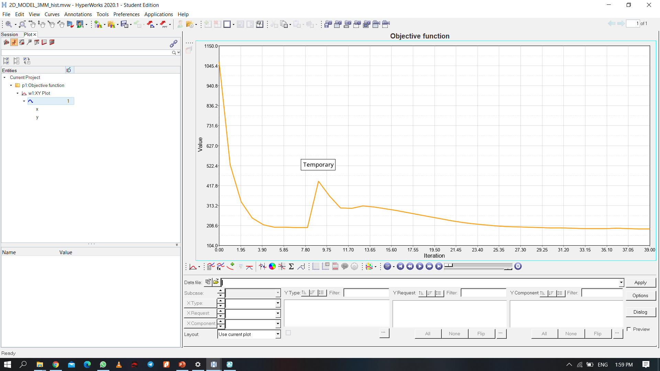This screenshot has width=660, height=371.
Task: Open the Curves menu
Action: pyautogui.click(x=52, y=14)
